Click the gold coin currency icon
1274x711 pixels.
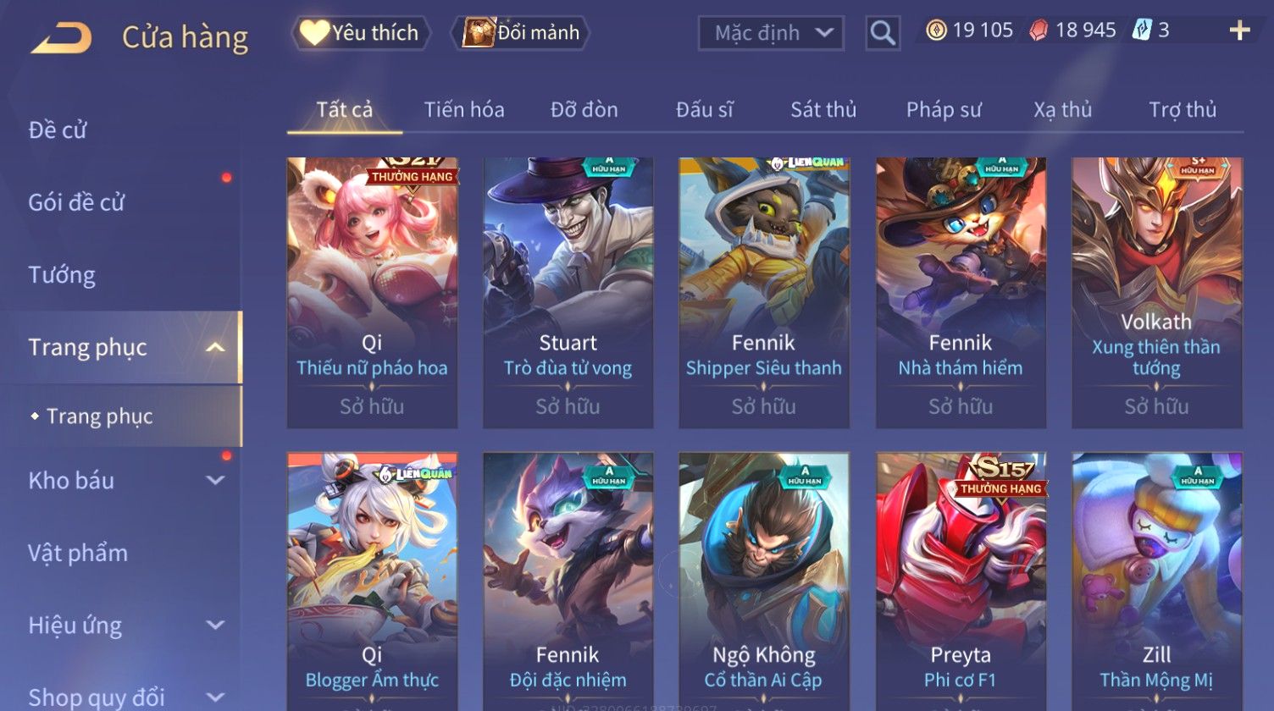point(936,30)
